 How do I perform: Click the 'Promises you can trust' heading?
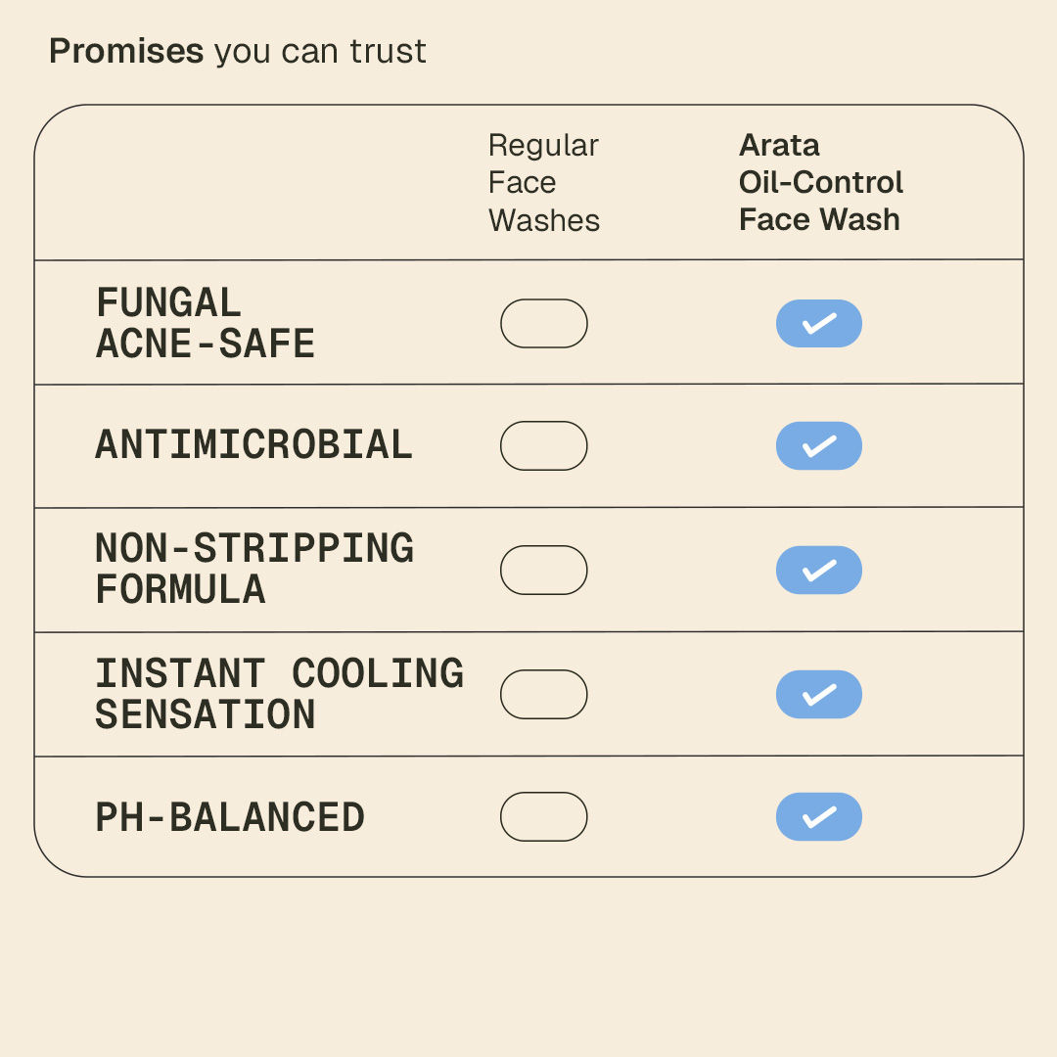tap(238, 52)
